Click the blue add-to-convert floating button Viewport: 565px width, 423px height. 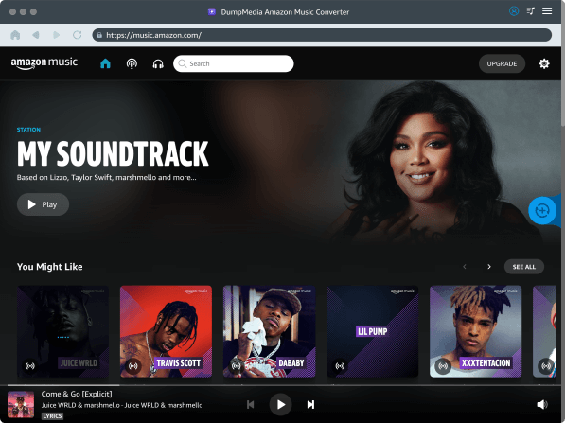click(542, 210)
